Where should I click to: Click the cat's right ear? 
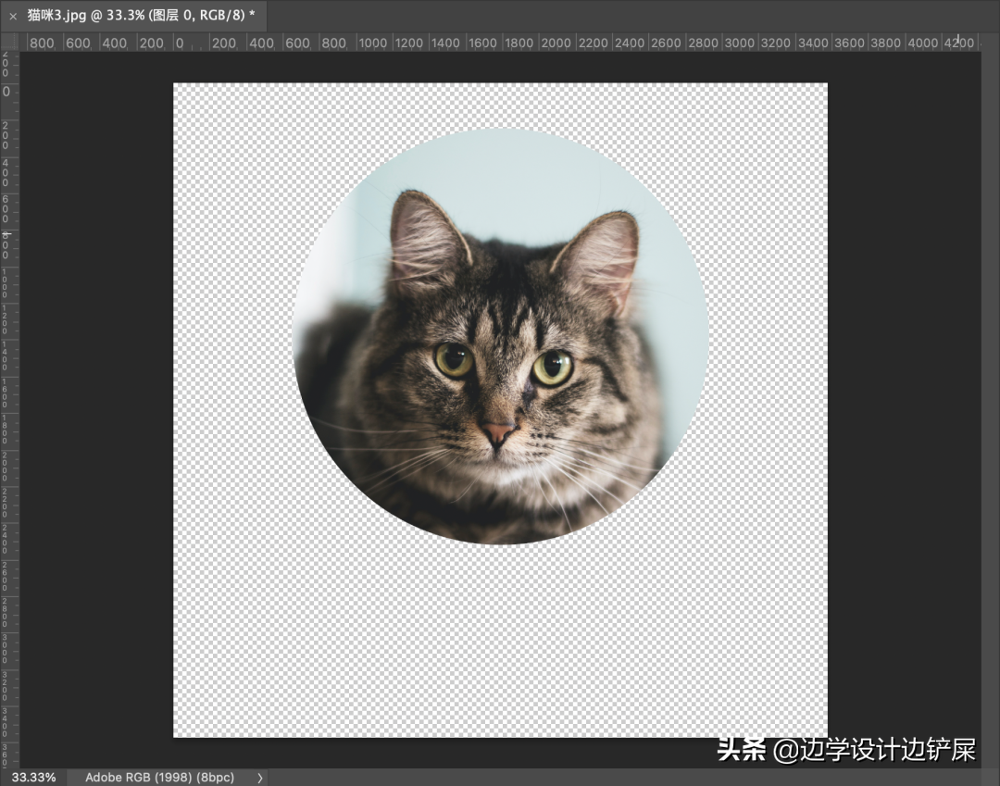pyautogui.click(x=603, y=255)
